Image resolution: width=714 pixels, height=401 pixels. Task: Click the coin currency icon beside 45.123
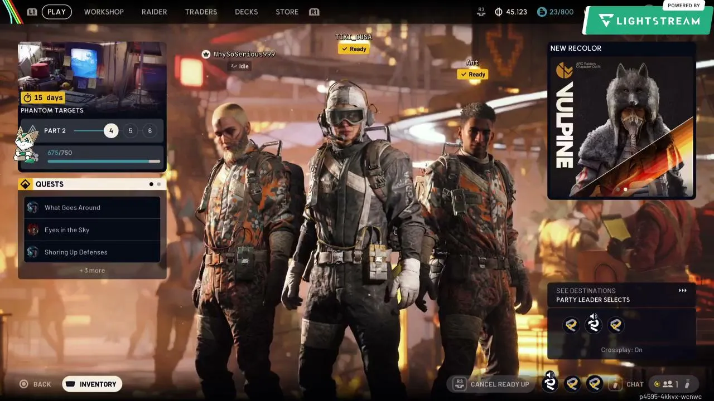[499, 12]
